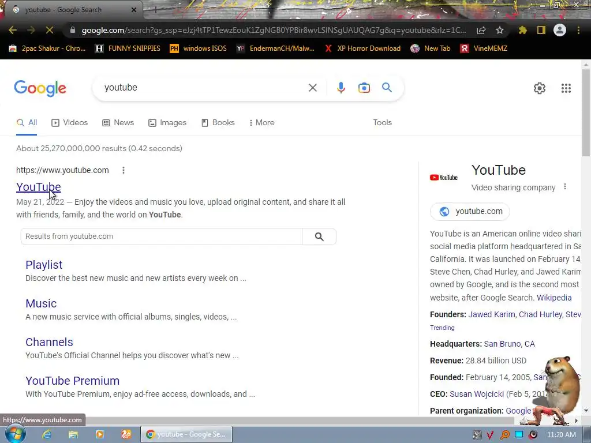Open the EndermanCH/Malw... bookmark
Viewport: 591px width, 443px height.
tap(275, 48)
